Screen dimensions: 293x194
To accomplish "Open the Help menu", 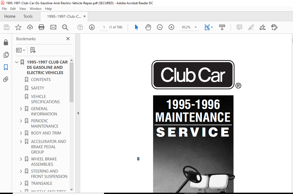I will coord(48,9).
